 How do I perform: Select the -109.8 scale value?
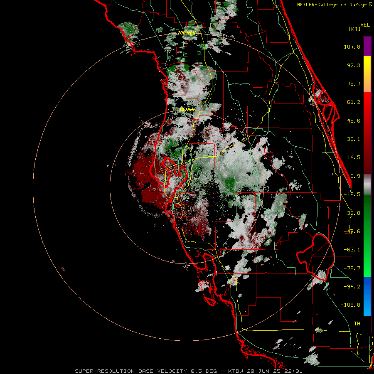[x=350, y=305]
